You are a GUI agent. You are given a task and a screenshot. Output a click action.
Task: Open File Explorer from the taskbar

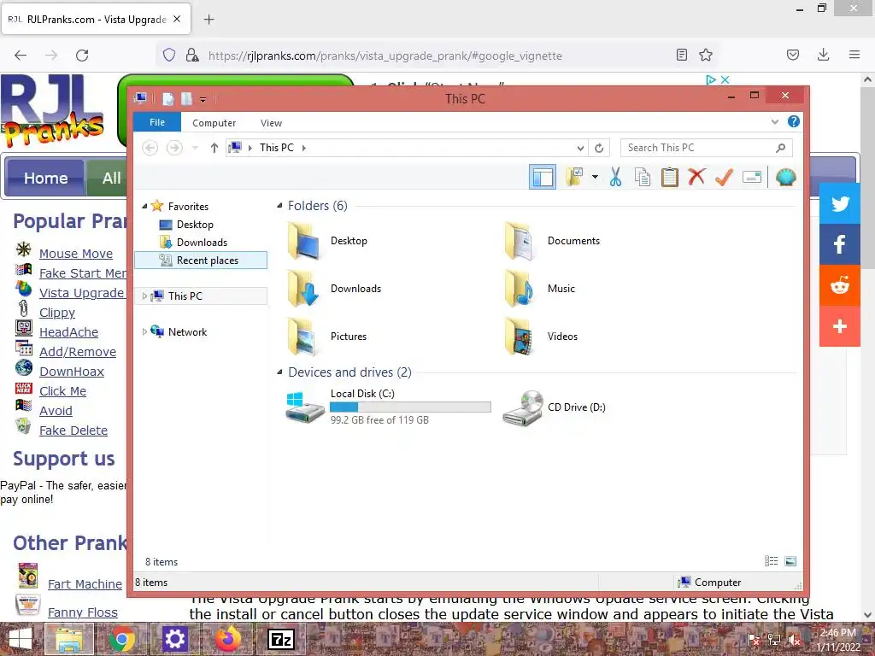68,639
